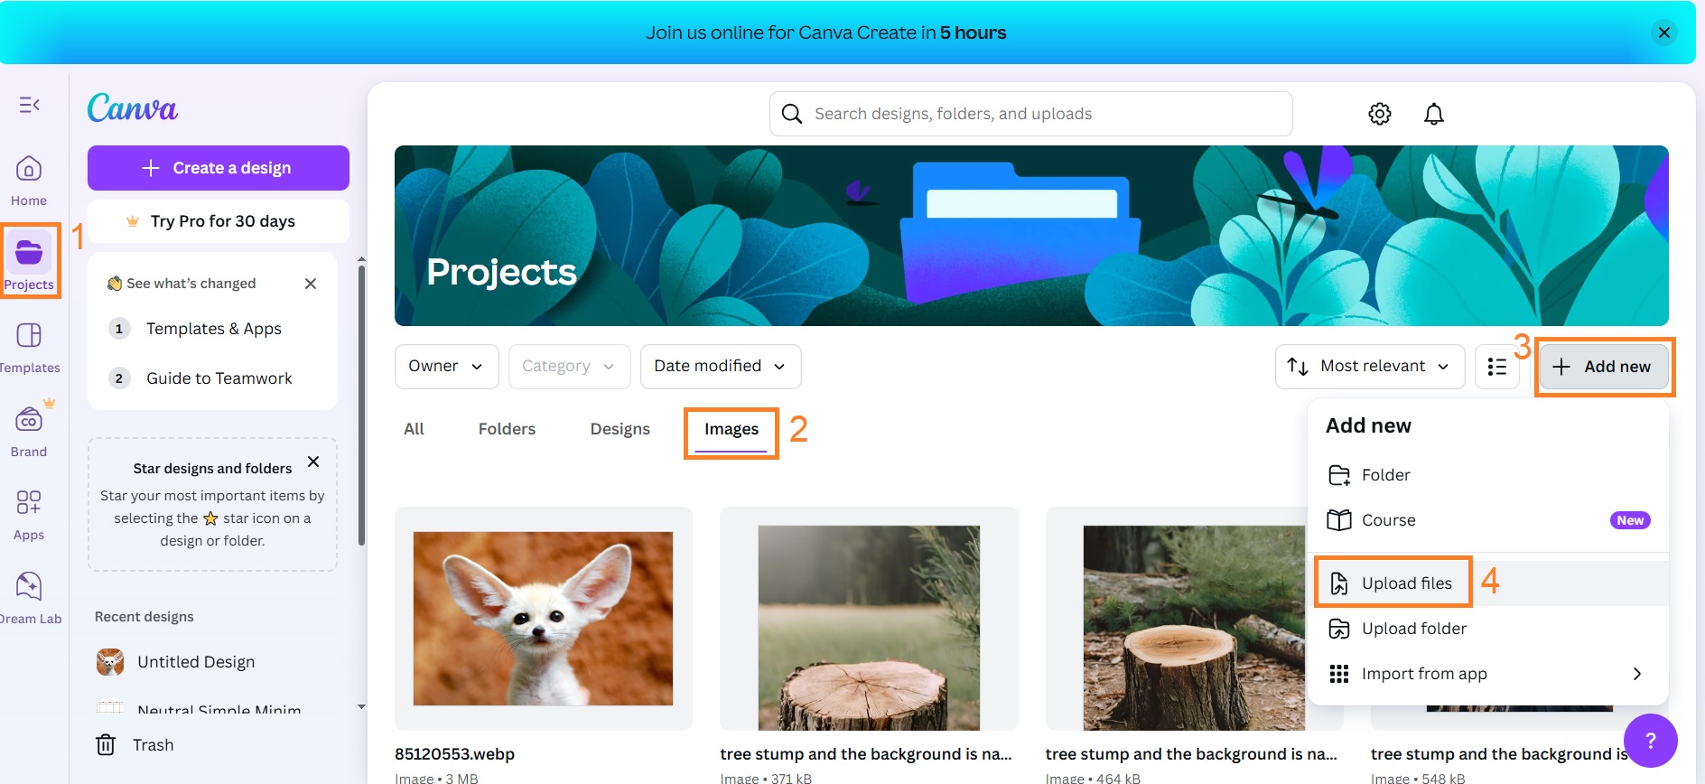The height and width of the screenshot is (784, 1705).
Task: Open notifications bell
Action: 1434,114
